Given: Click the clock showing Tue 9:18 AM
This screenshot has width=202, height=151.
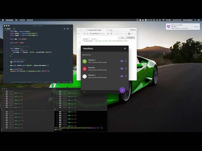Looking at the screenshot, I should point(177,20).
